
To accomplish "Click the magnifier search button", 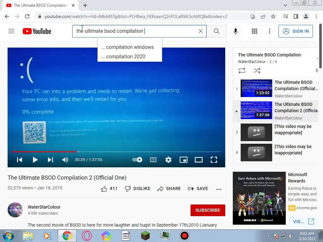I will [216, 31].
